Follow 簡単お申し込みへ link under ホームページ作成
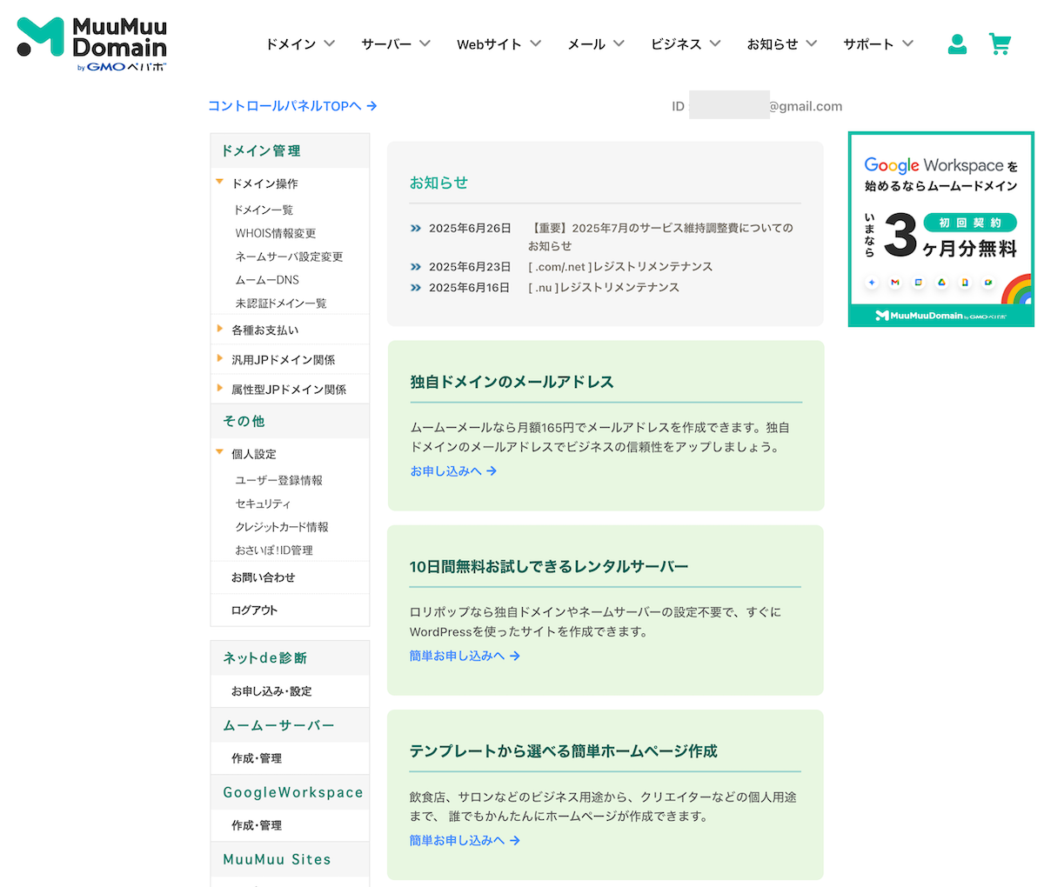 pos(465,840)
